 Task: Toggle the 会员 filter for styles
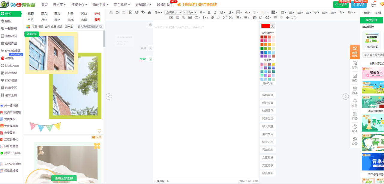47,27
